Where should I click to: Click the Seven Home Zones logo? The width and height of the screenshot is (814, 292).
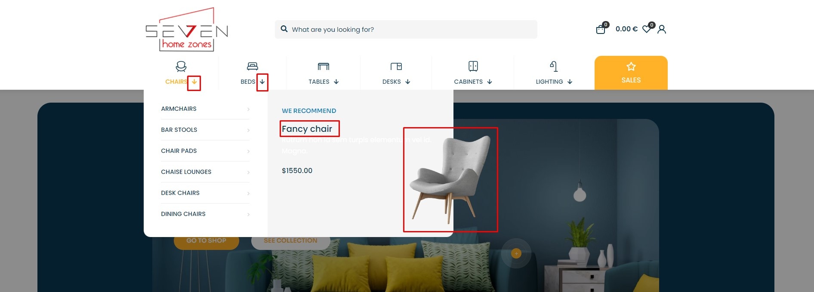point(187,29)
